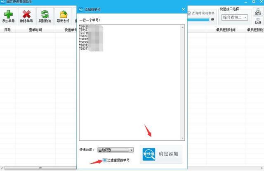The width and height of the screenshot is (264, 171).
Task: Minimize the main application window
Action: pyautogui.click(x=246, y=2)
